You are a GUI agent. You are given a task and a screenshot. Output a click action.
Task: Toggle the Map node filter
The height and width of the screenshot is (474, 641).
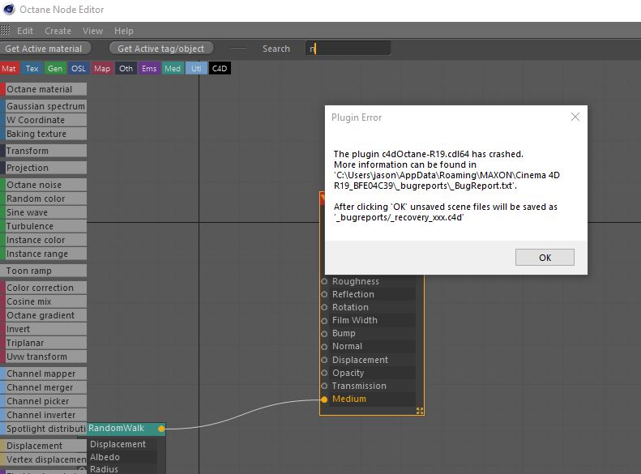tap(102, 69)
